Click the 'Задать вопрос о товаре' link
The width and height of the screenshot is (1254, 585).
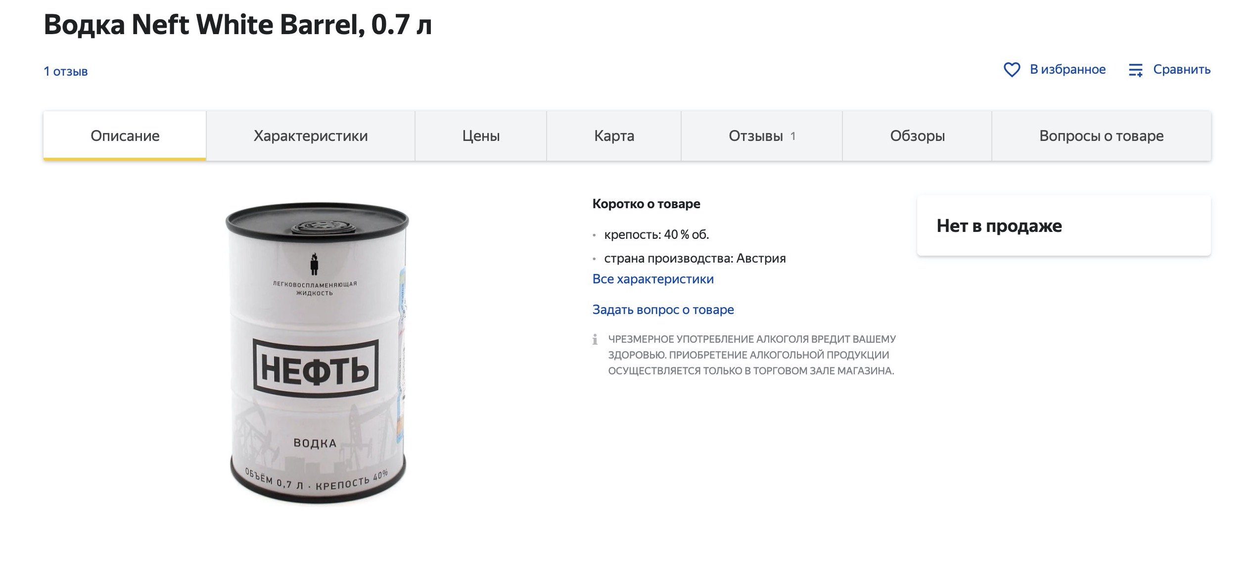663,310
